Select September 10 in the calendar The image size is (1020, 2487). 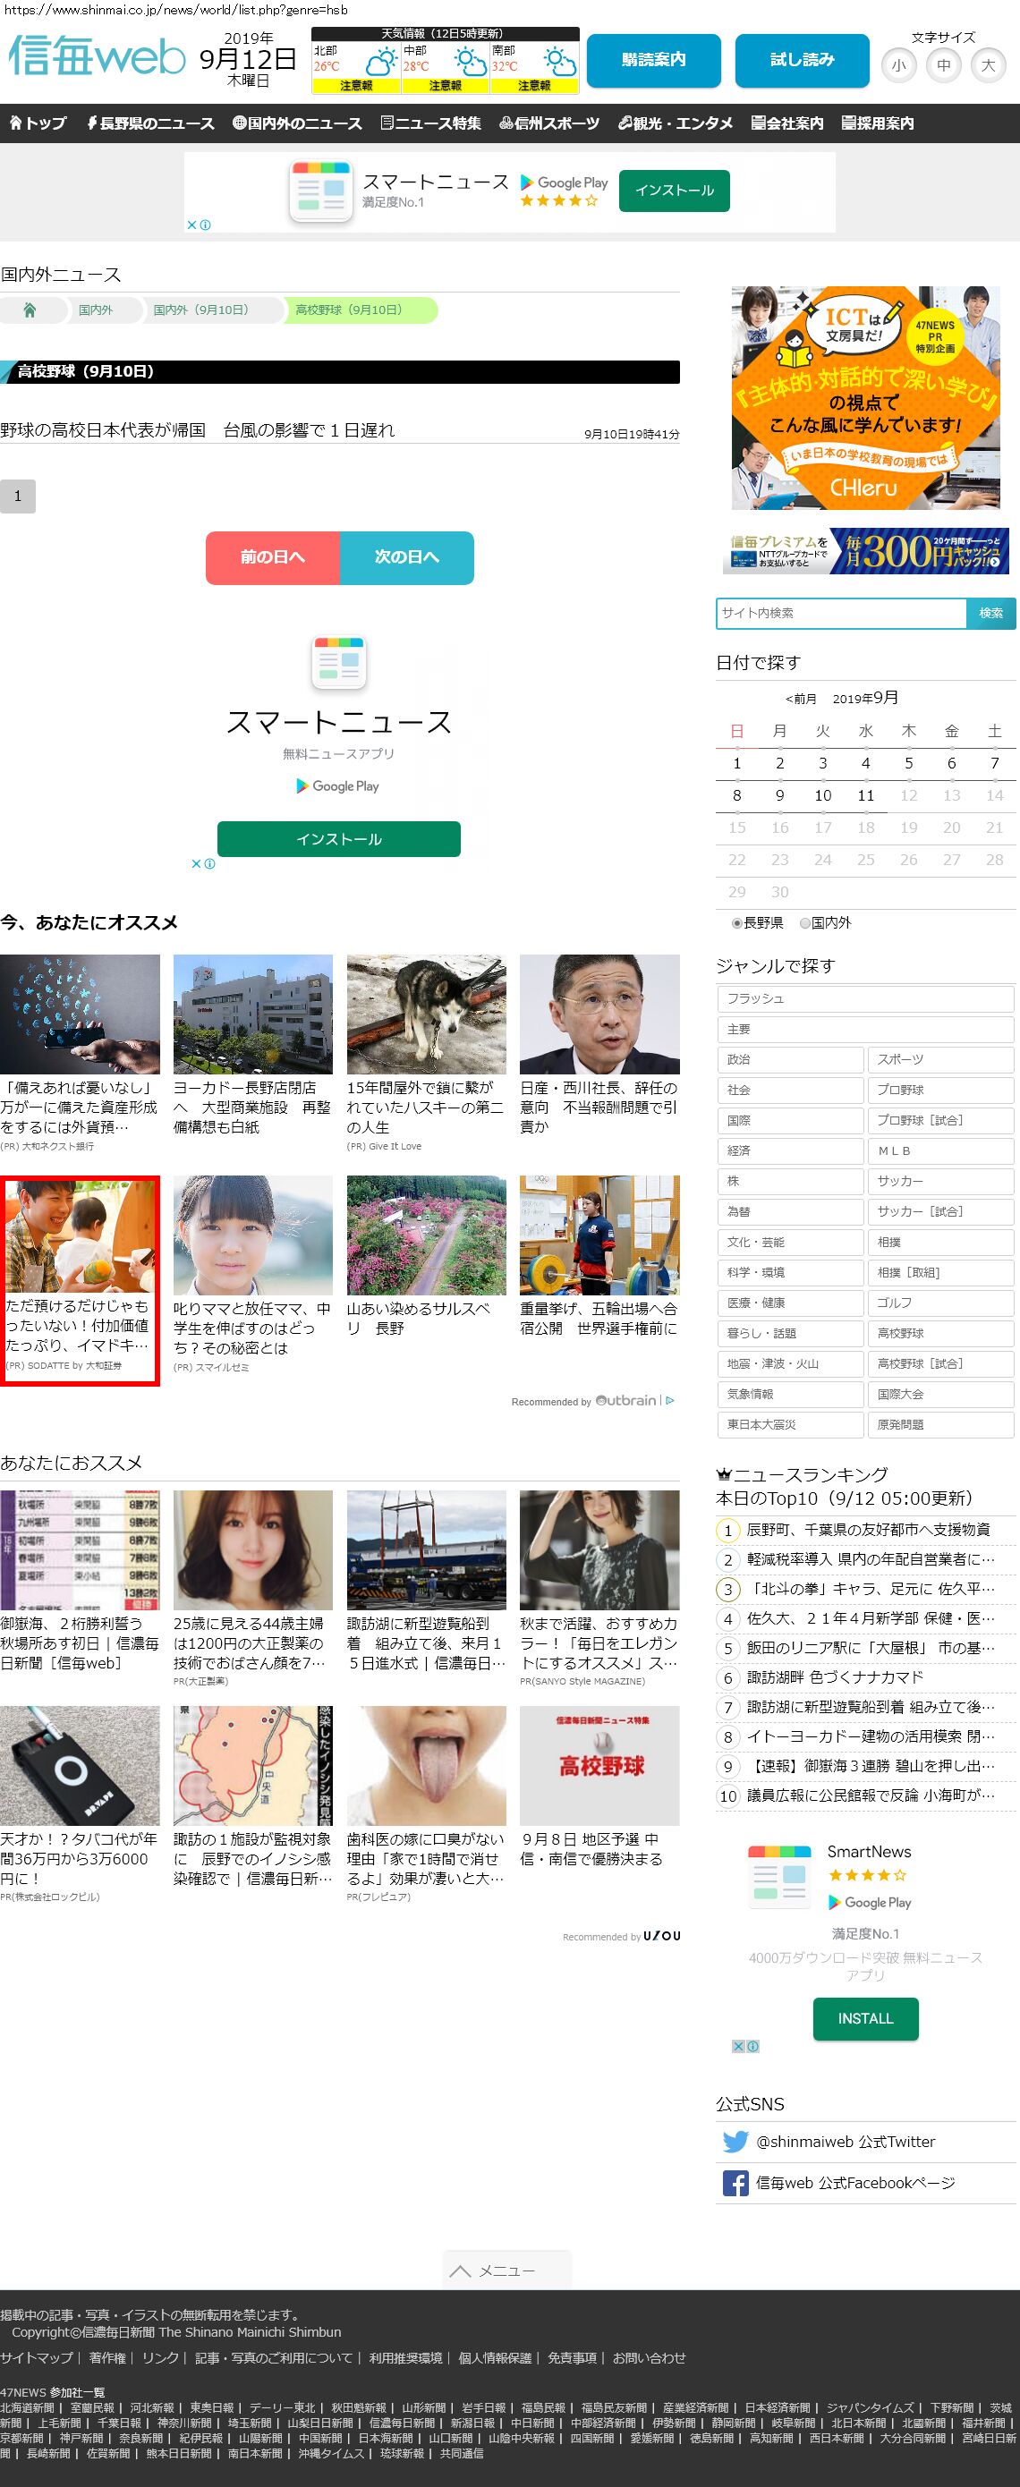pos(822,795)
